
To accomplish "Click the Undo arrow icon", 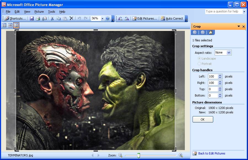I will [x=79, y=18].
